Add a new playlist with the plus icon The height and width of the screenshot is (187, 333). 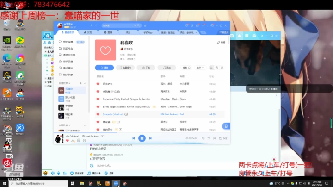click(80, 83)
